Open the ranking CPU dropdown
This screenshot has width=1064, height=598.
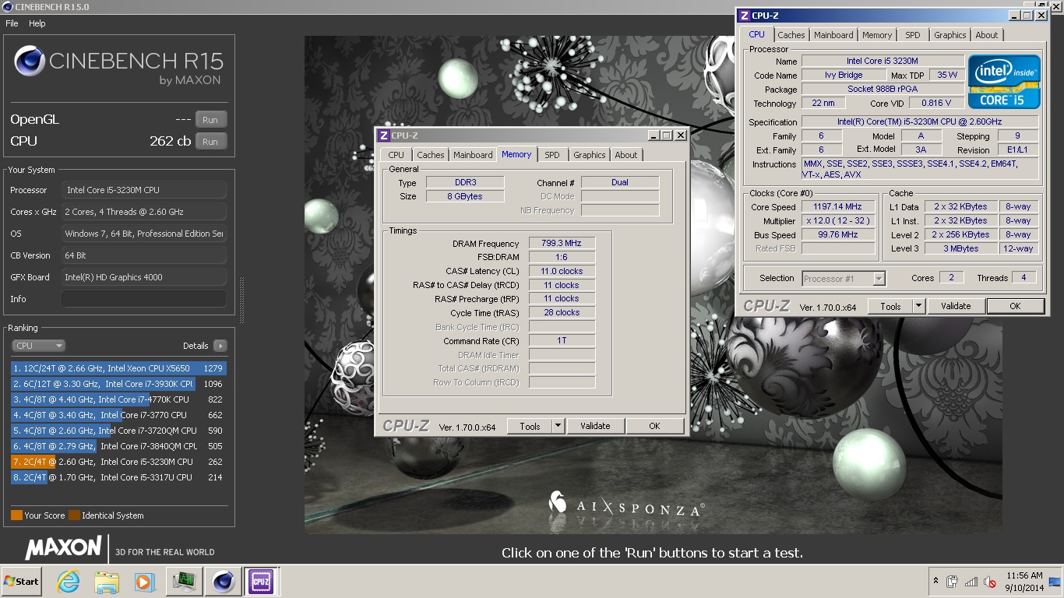[38, 346]
